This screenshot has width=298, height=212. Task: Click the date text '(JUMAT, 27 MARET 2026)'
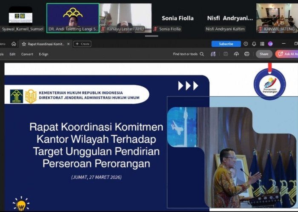(x=96, y=177)
